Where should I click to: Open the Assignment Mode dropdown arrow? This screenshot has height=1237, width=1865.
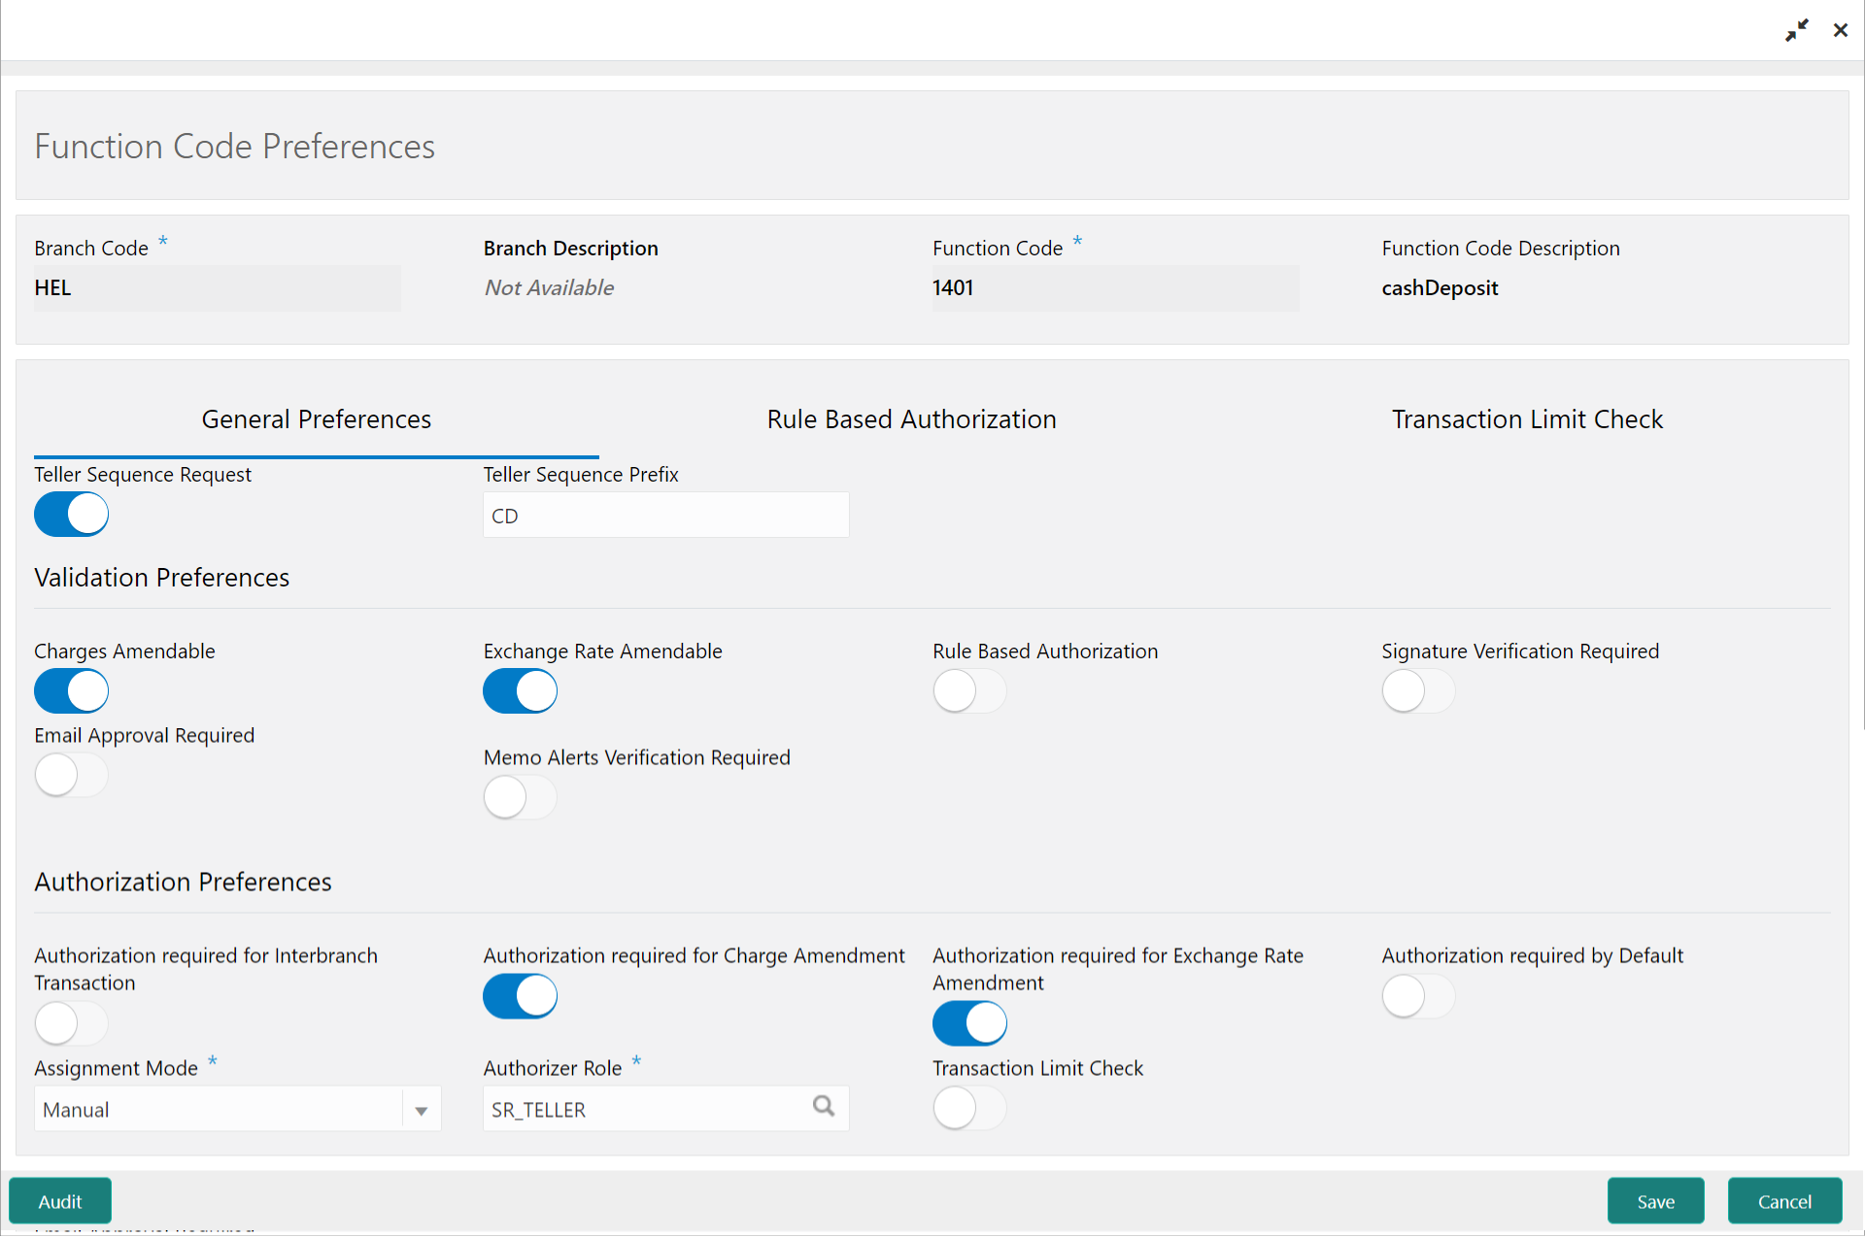422,1110
